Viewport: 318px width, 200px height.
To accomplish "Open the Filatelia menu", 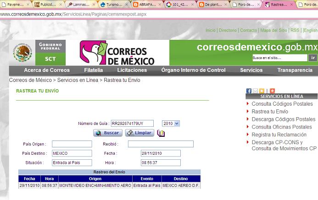I will [x=94, y=70].
